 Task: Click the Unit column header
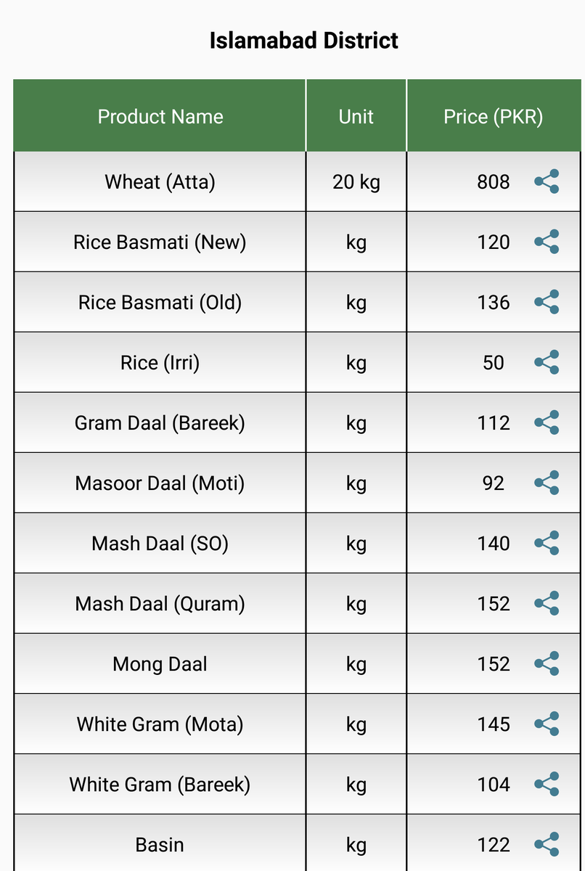[x=356, y=117]
